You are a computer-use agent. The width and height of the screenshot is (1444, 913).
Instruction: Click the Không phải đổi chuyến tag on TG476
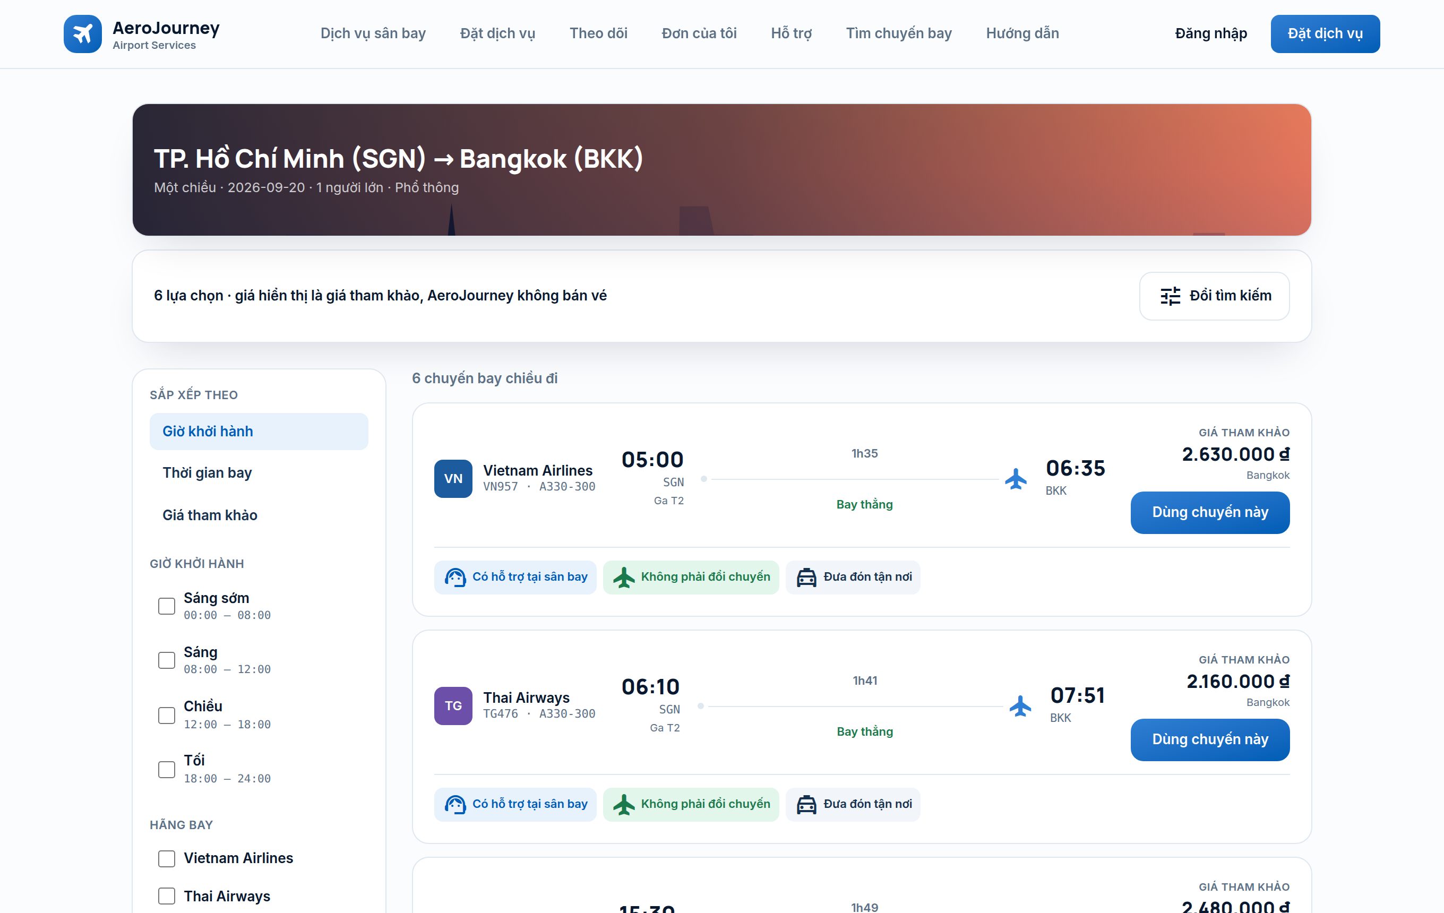[691, 805]
